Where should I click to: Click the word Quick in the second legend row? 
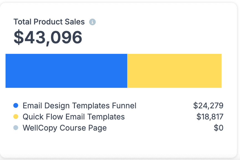pyautogui.click(x=32, y=117)
